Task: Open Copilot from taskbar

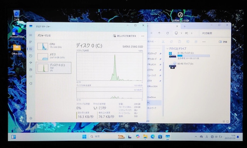Action: [x=138, y=136]
